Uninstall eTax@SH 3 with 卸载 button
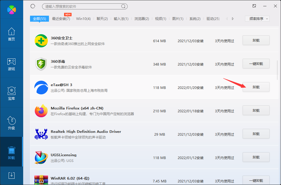281x185 pixels. point(256,87)
